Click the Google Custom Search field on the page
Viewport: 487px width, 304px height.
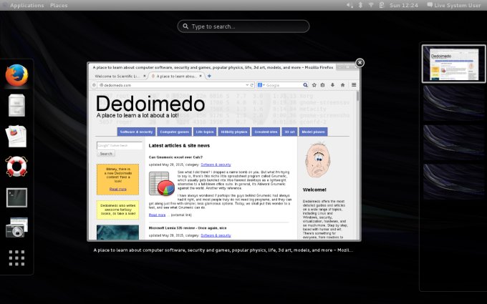click(x=120, y=145)
